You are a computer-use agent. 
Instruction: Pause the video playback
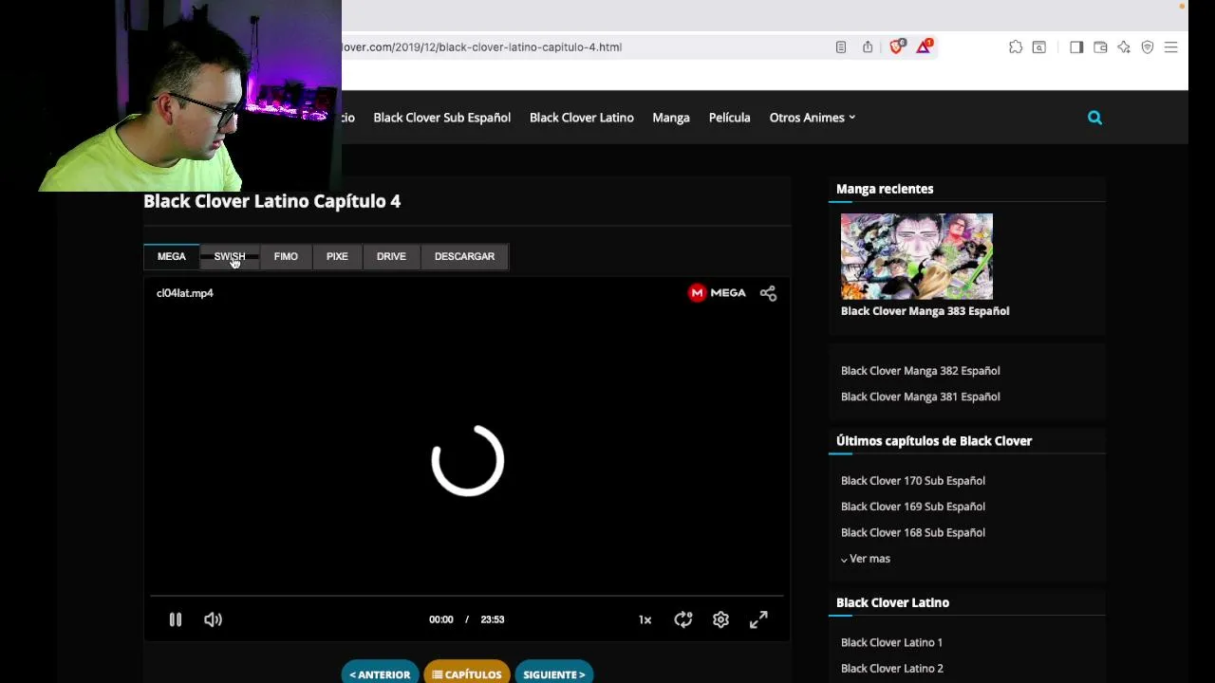176,619
